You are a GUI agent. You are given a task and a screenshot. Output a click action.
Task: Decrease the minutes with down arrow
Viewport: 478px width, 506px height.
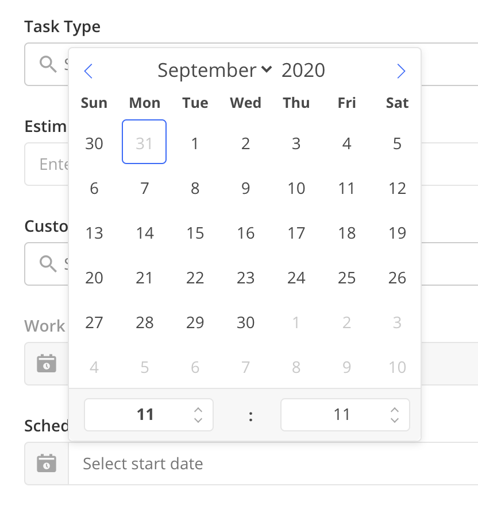pyautogui.click(x=395, y=420)
